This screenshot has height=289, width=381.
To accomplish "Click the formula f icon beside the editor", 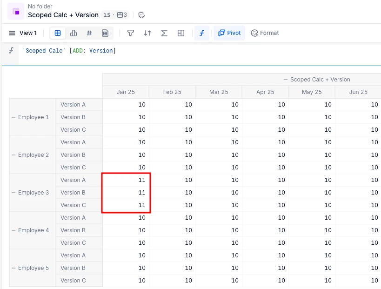I will click(11, 50).
